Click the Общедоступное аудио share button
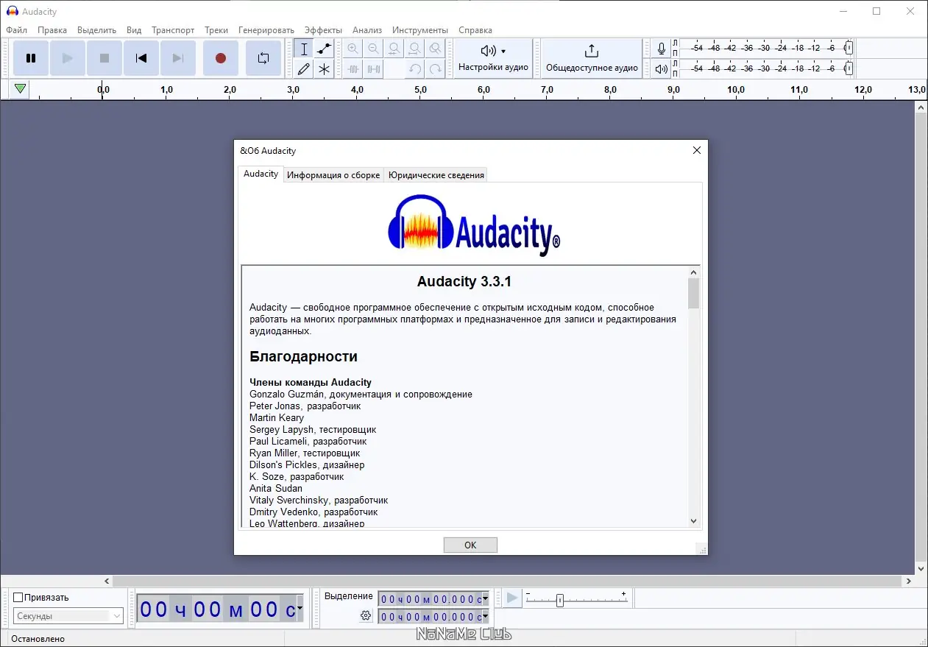 [592, 58]
